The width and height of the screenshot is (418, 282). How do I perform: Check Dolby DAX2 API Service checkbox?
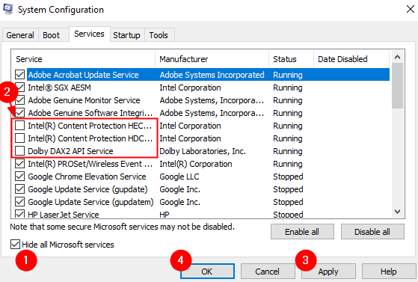pos(19,151)
